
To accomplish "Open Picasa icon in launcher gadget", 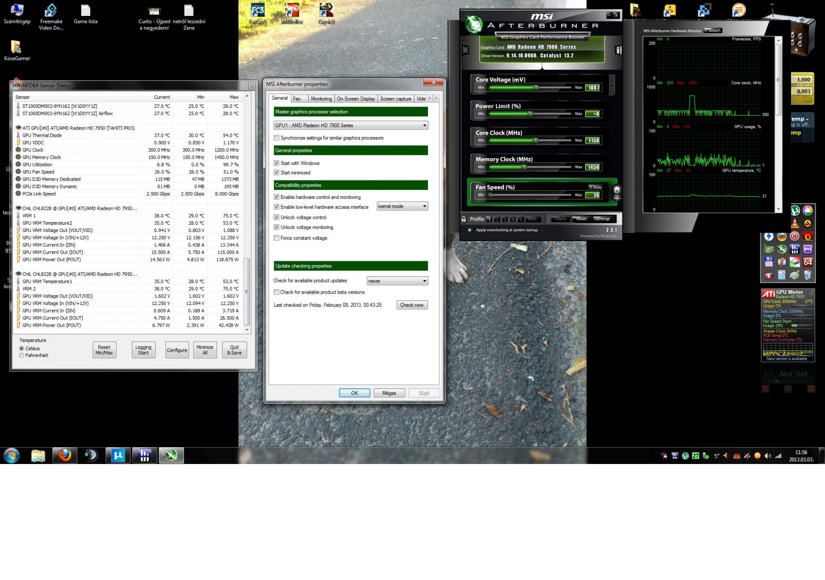I will point(808,210).
